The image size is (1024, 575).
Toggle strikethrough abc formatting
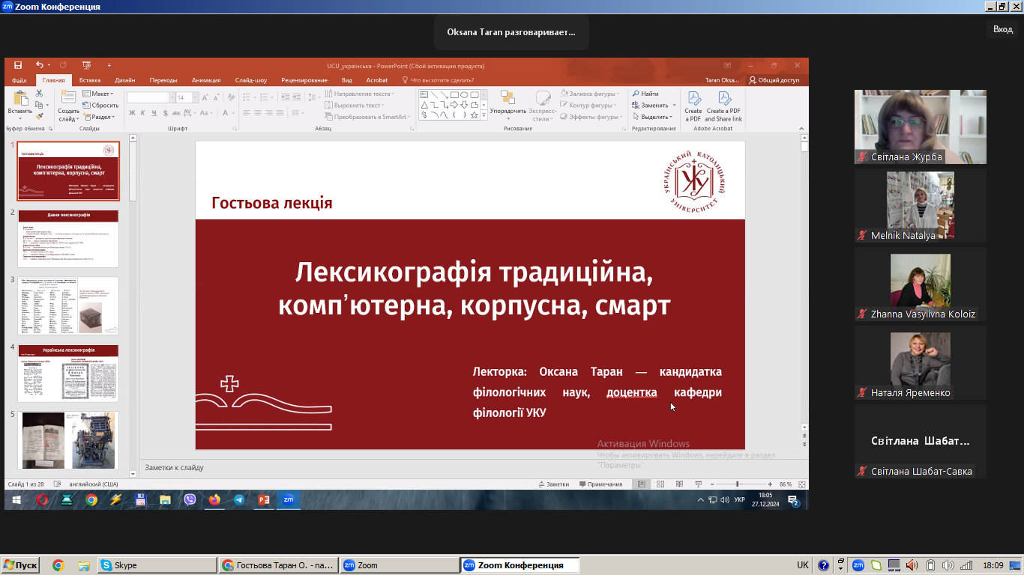coord(177,113)
